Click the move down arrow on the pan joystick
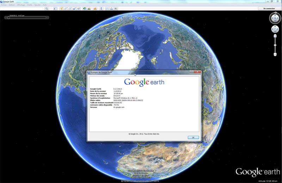Viewport: 282px width, 183px height. click(275, 31)
